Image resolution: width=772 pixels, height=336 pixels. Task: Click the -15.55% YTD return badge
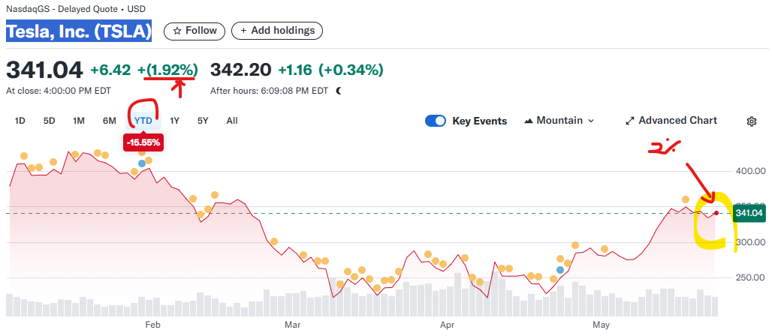[x=142, y=142]
